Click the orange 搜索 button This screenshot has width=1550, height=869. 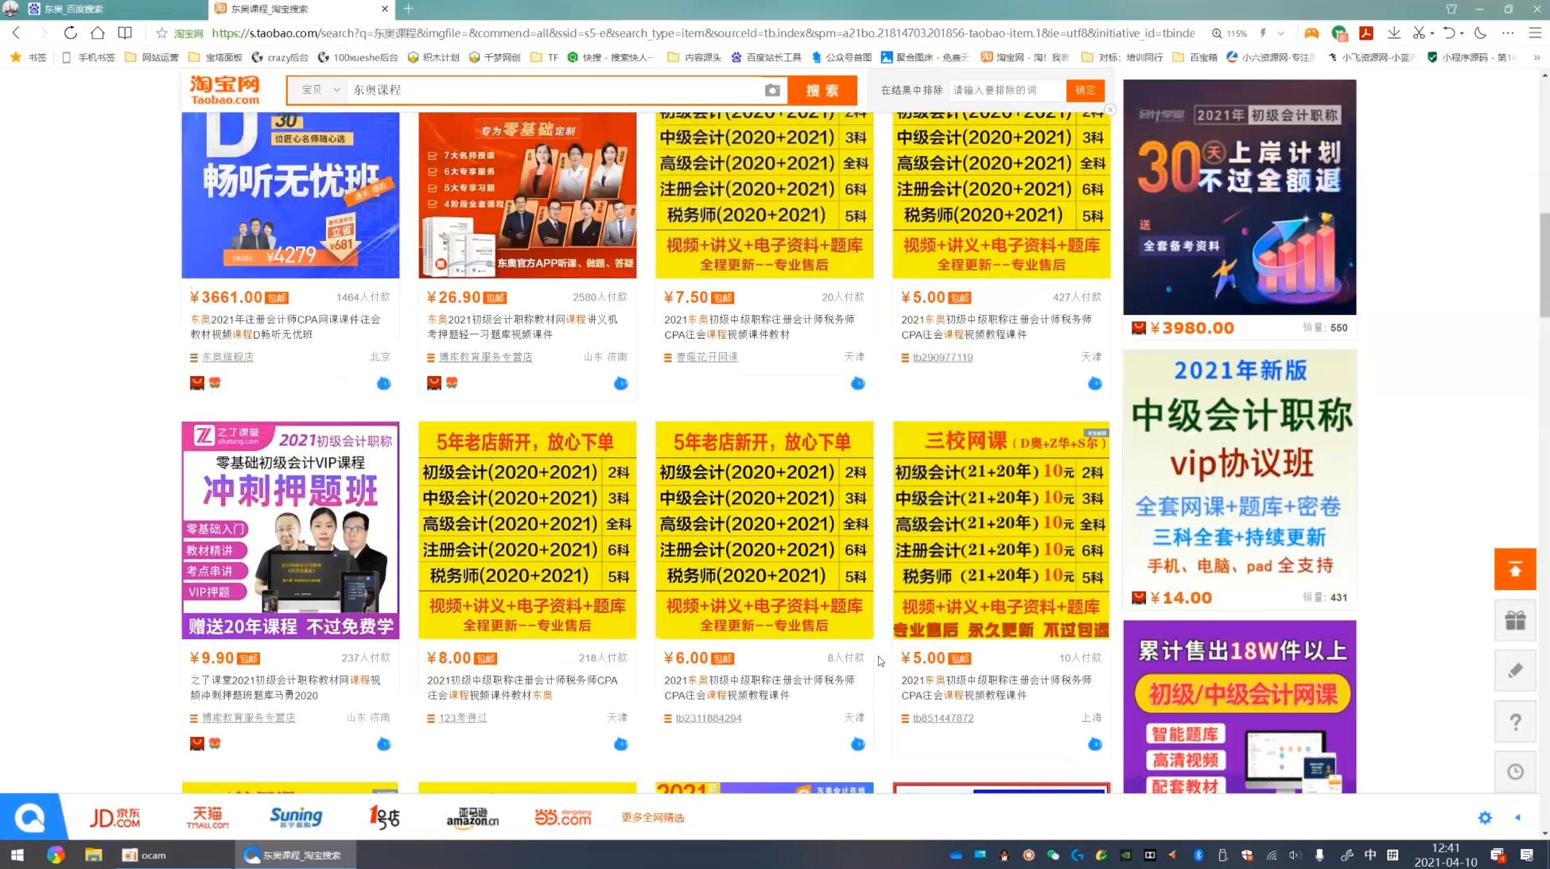[x=822, y=90]
